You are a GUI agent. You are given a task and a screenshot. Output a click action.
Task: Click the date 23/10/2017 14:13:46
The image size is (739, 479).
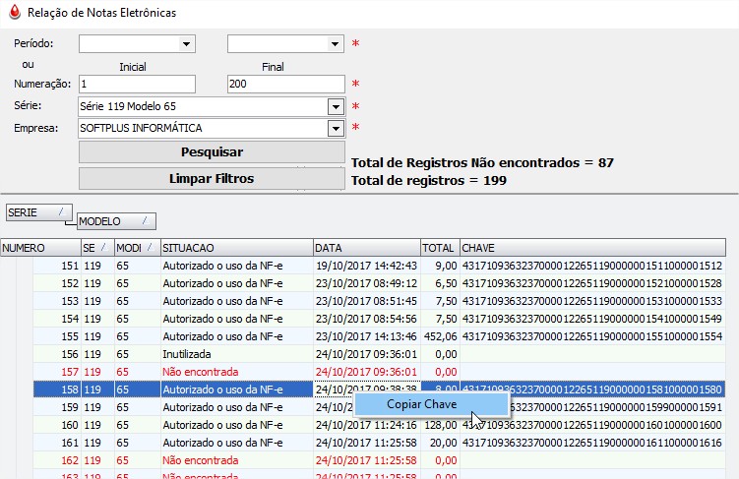[x=366, y=336]
